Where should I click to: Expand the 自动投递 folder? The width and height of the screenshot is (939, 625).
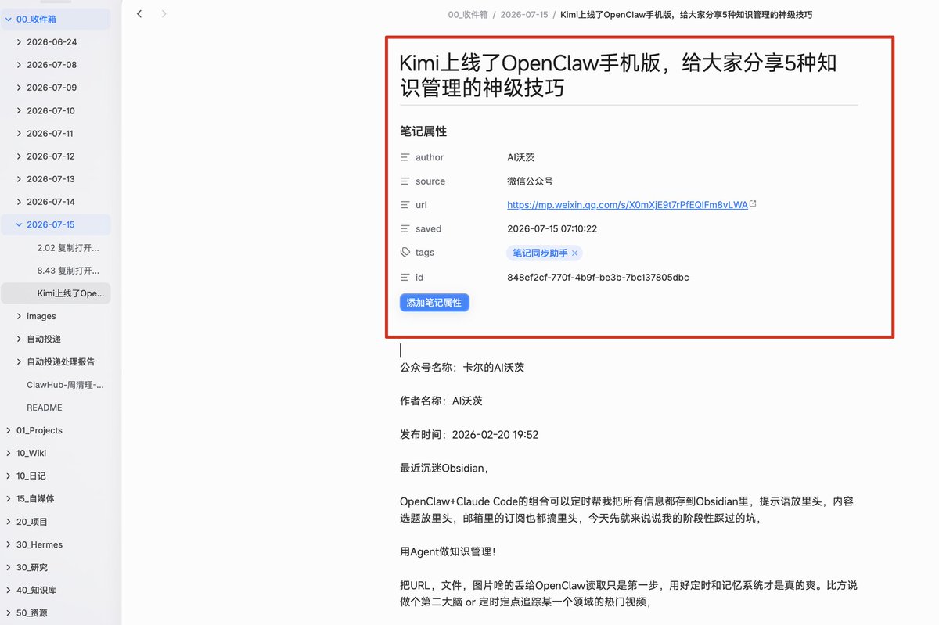[x=19, y=339]
